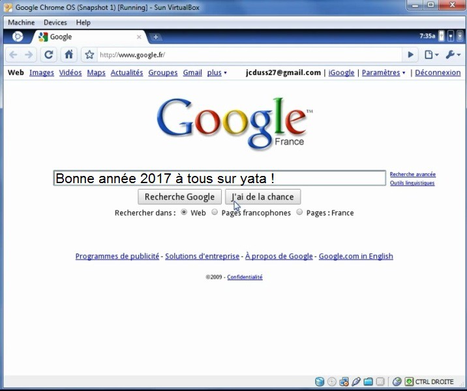
Task: Open the Vidéos link
Action: point(70,72)
